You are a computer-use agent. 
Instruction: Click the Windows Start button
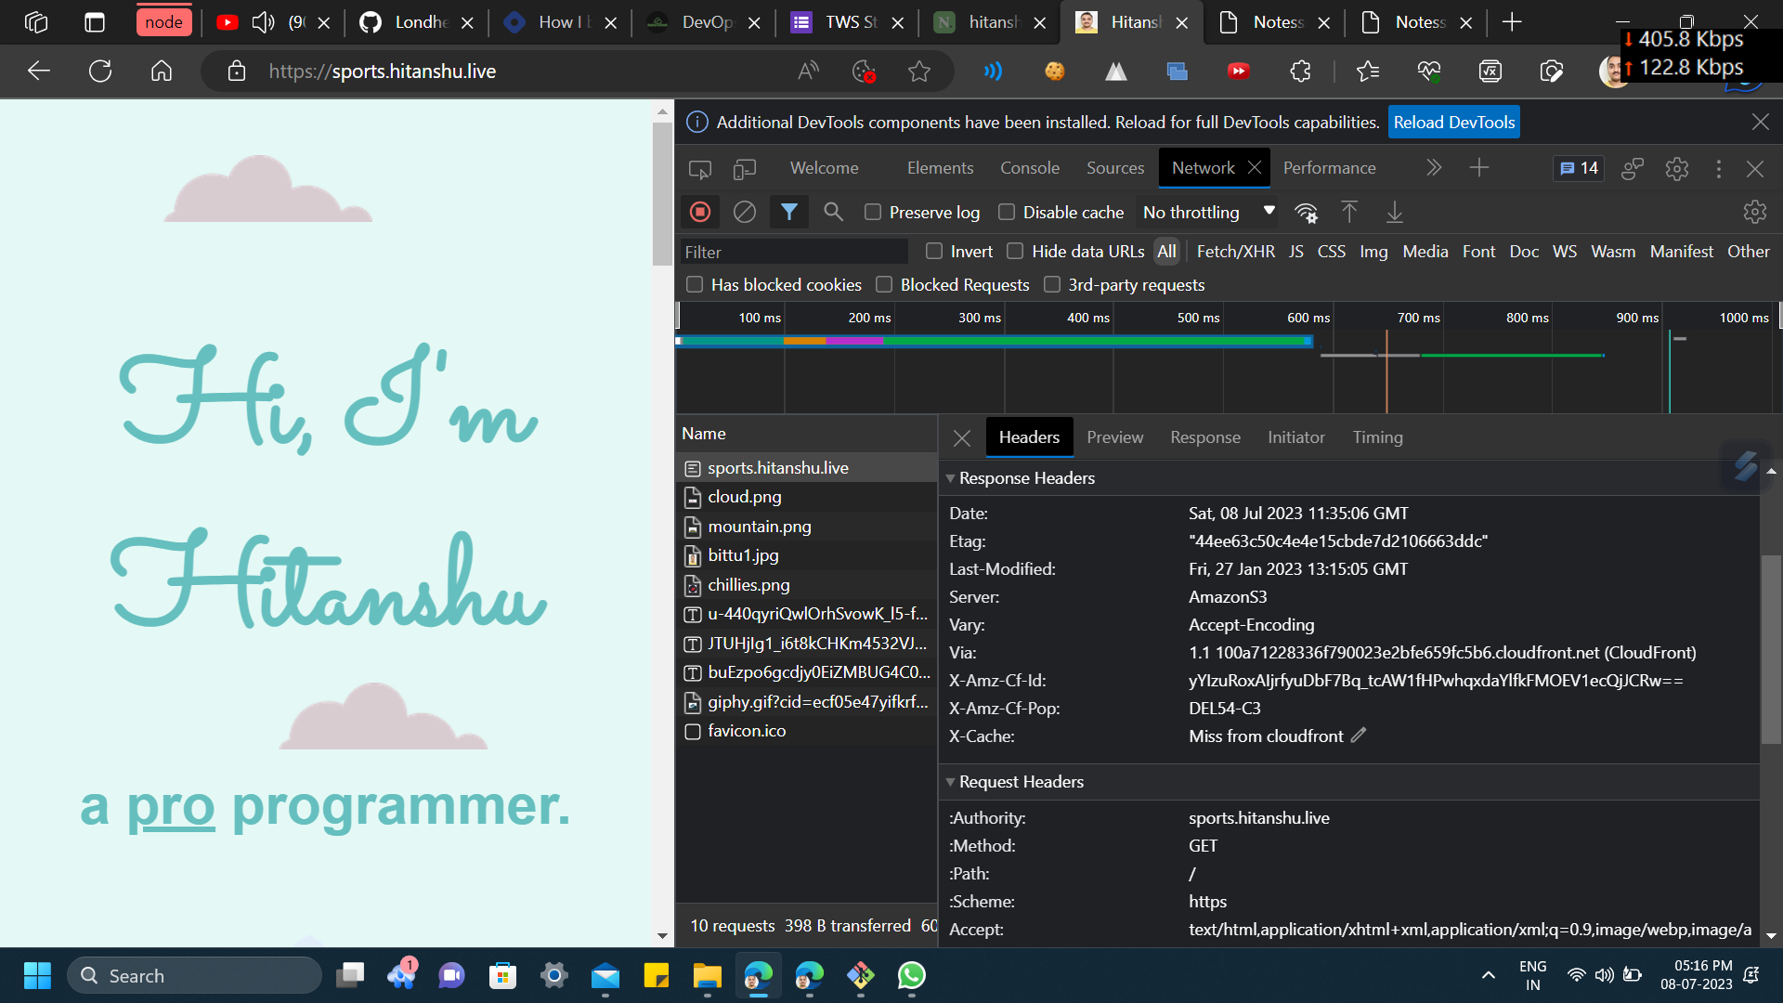[x=37, y=976]
